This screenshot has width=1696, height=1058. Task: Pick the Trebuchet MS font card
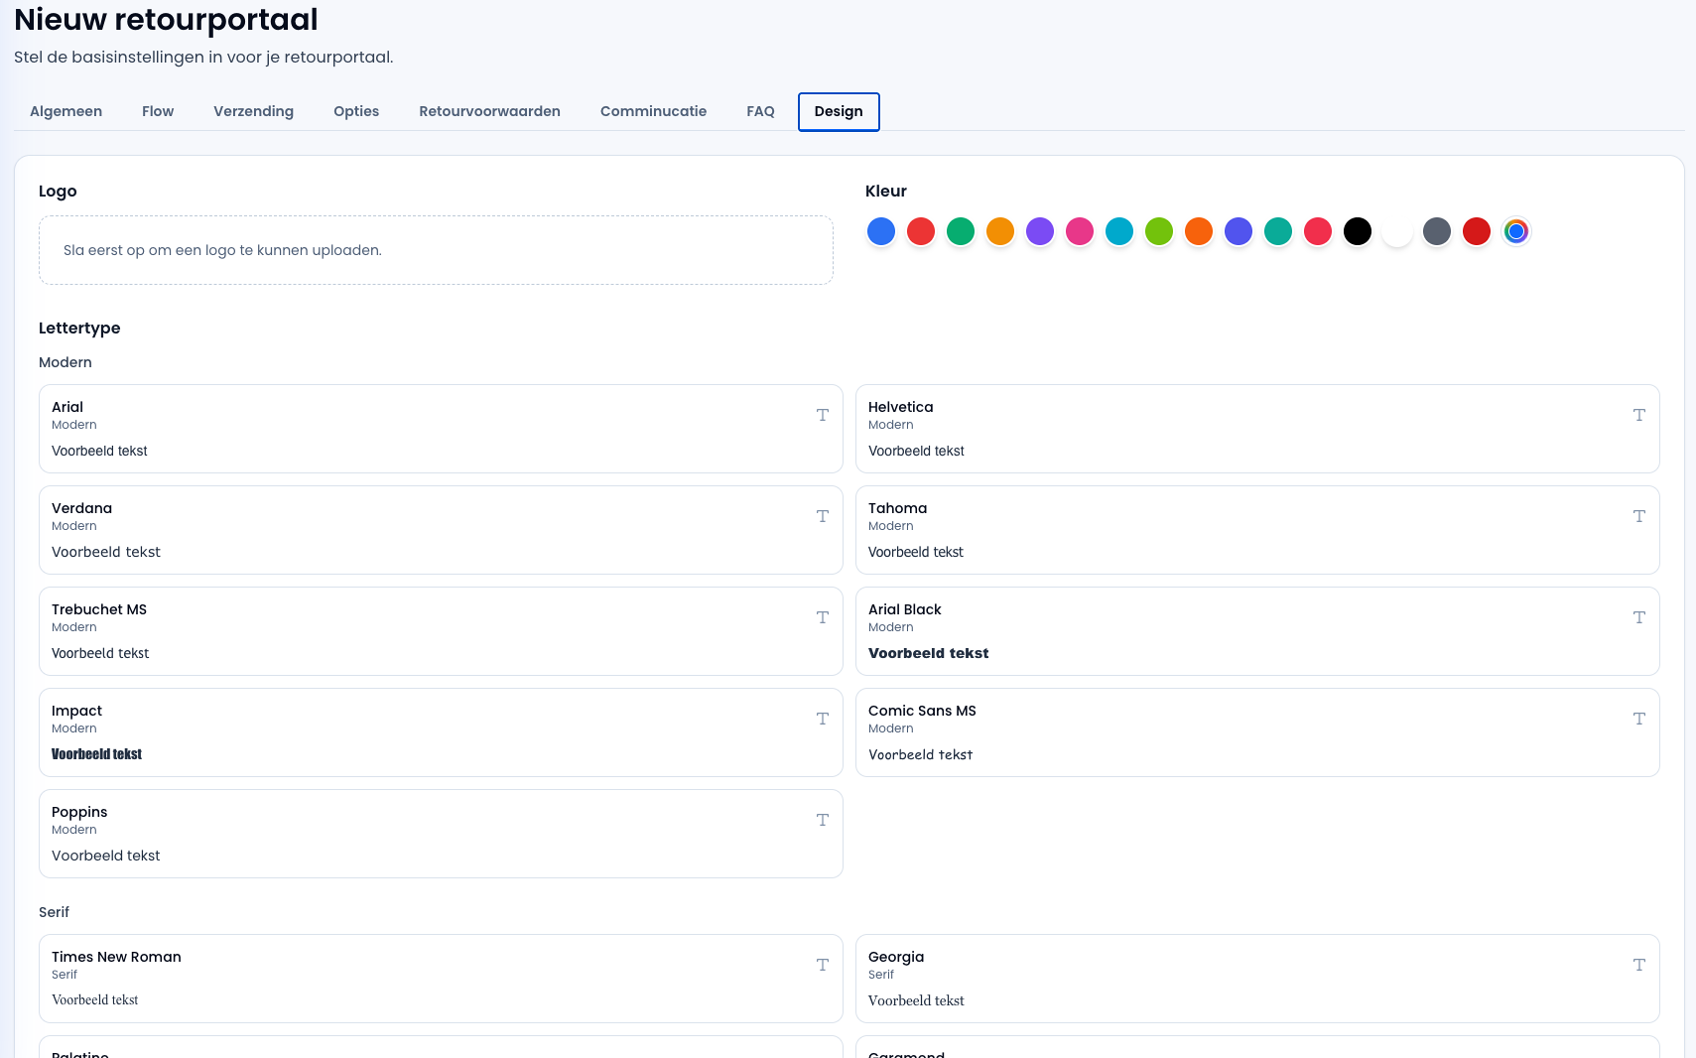click(x=441, y=631)
